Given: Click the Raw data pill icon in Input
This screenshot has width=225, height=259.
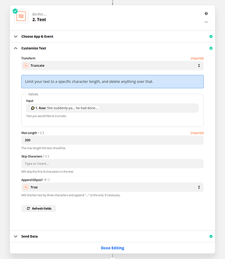Looking at the screenshot, I should [x=33, y=108].
